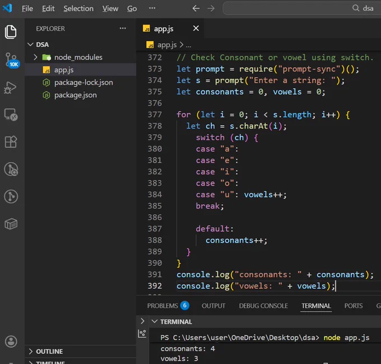Click the comment text on line 372

[x=275, y=57]
